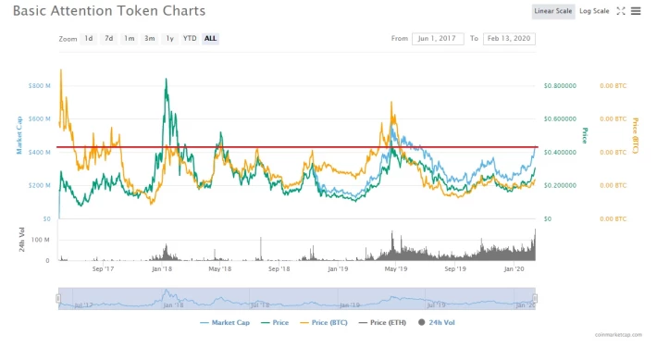Click the navigator overview mini chart

pos(297,299)
